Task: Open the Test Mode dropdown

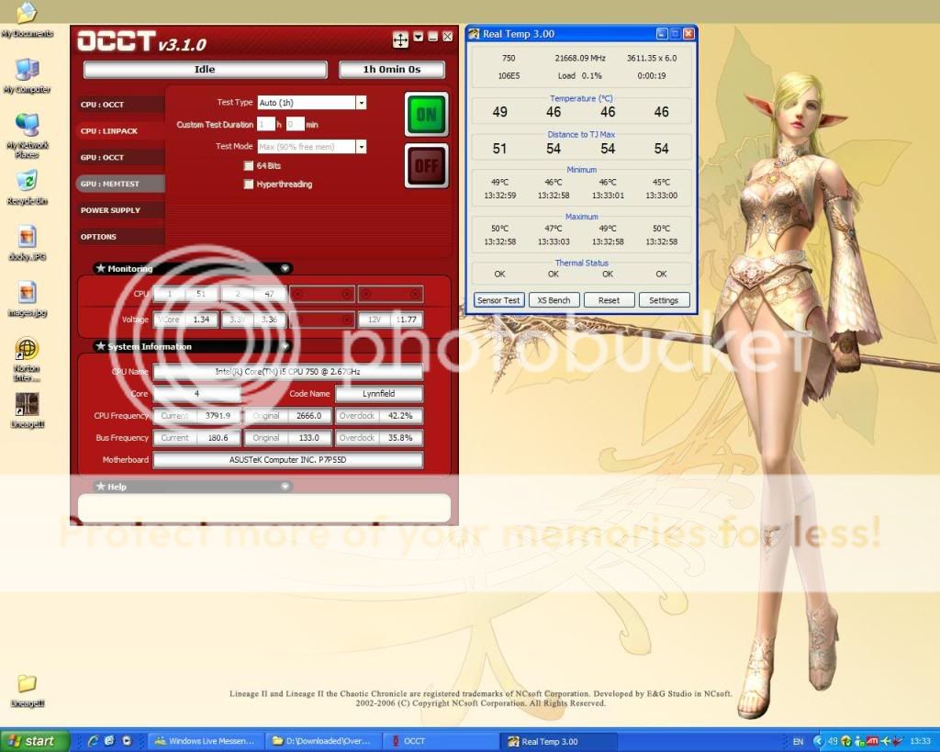Action: 361,147
